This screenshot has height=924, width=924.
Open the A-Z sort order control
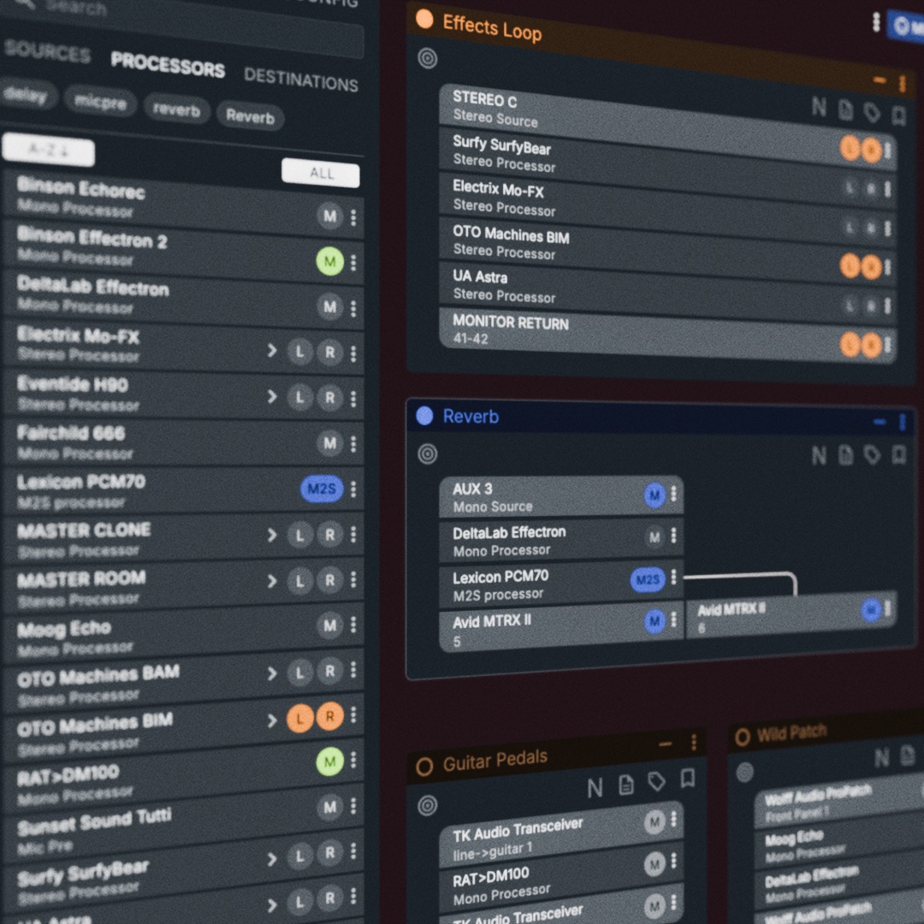tap(48, 150)
